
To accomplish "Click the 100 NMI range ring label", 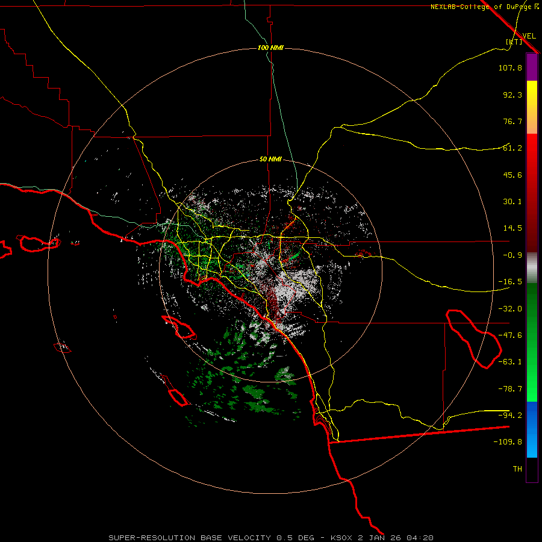I will click(x=270, y=48).
